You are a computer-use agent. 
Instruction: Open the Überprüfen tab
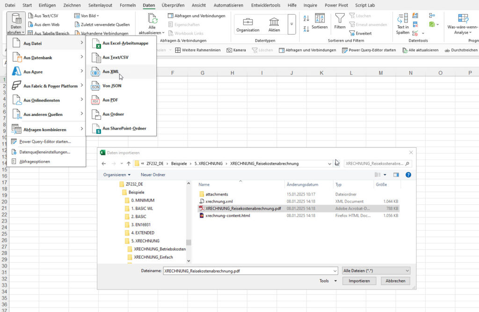(173, 5)
